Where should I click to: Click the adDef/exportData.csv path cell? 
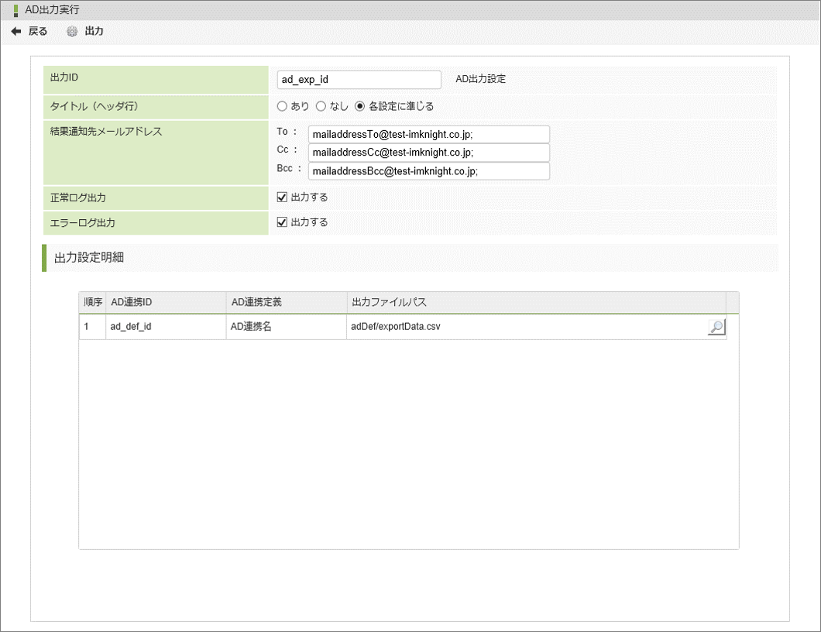pyautogui.click(x=525, y=327)
